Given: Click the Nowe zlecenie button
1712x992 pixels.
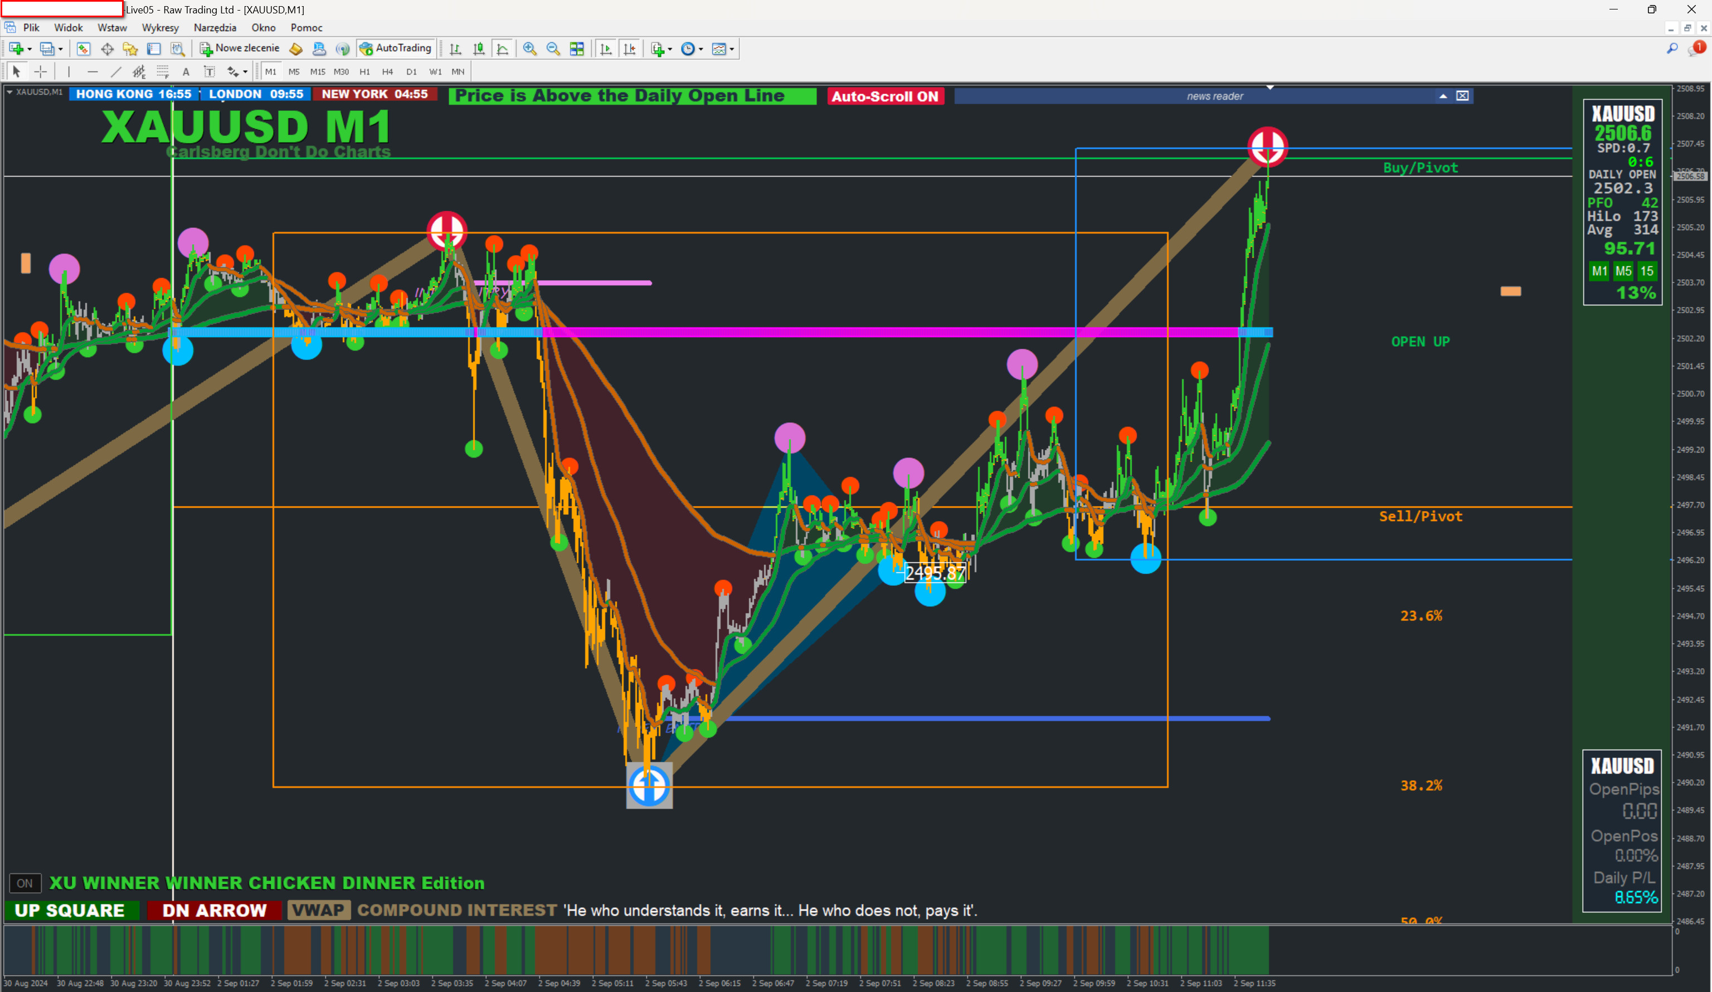Looking at the screenshot, I should [240, 48].
